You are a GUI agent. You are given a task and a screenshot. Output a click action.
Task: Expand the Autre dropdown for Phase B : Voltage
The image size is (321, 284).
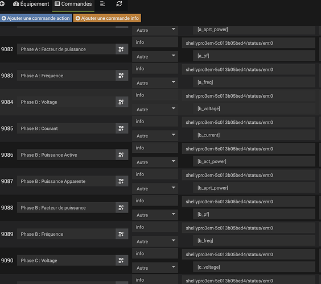[x=155, y=109]
